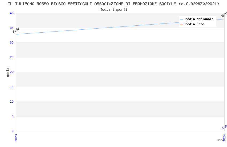Viewport: 227px width, 147px height.
Task: Click the 32.82 data point label
Action: click(x=16, y=30)
